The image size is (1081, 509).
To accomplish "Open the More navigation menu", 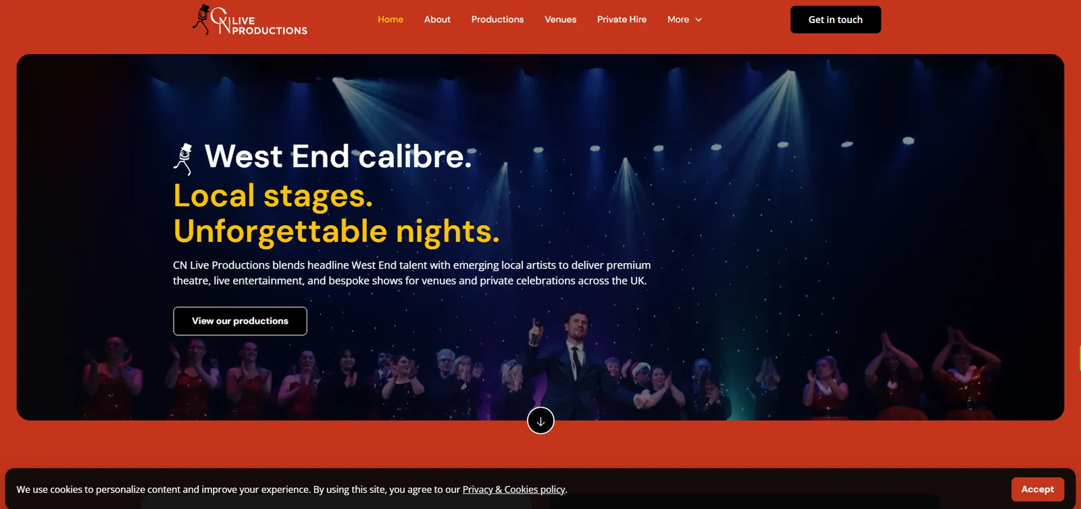I will [684, 20].
